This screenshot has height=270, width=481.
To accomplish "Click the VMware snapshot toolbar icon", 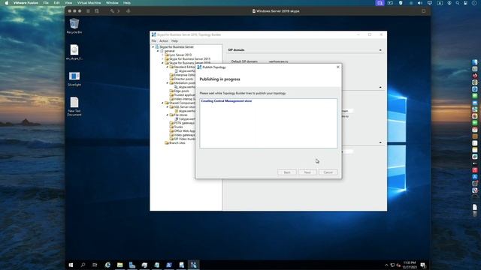I will 97,11.
